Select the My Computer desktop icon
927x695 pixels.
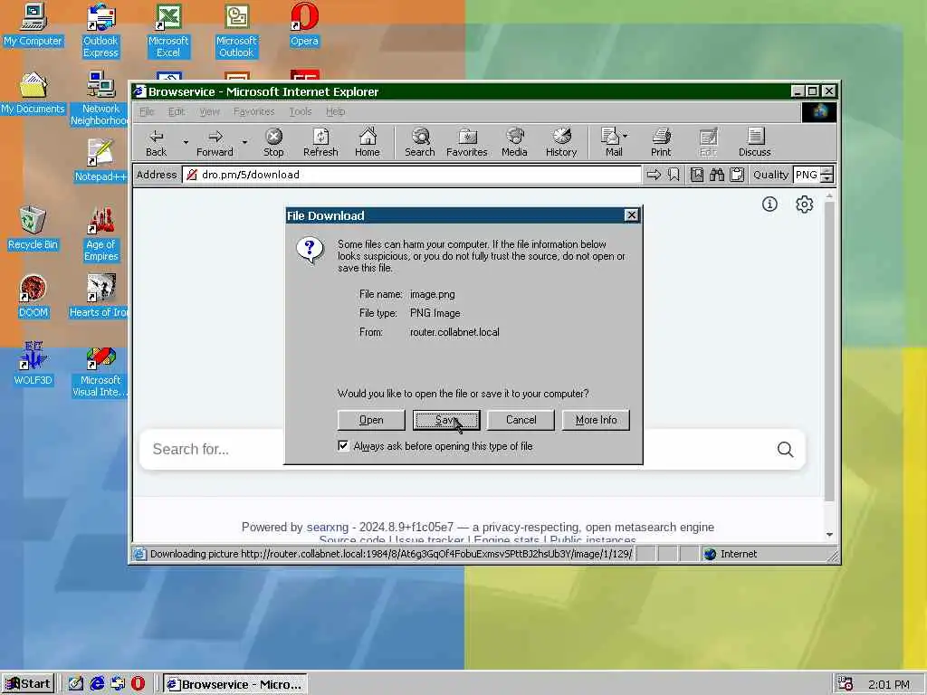click(33, 26)
